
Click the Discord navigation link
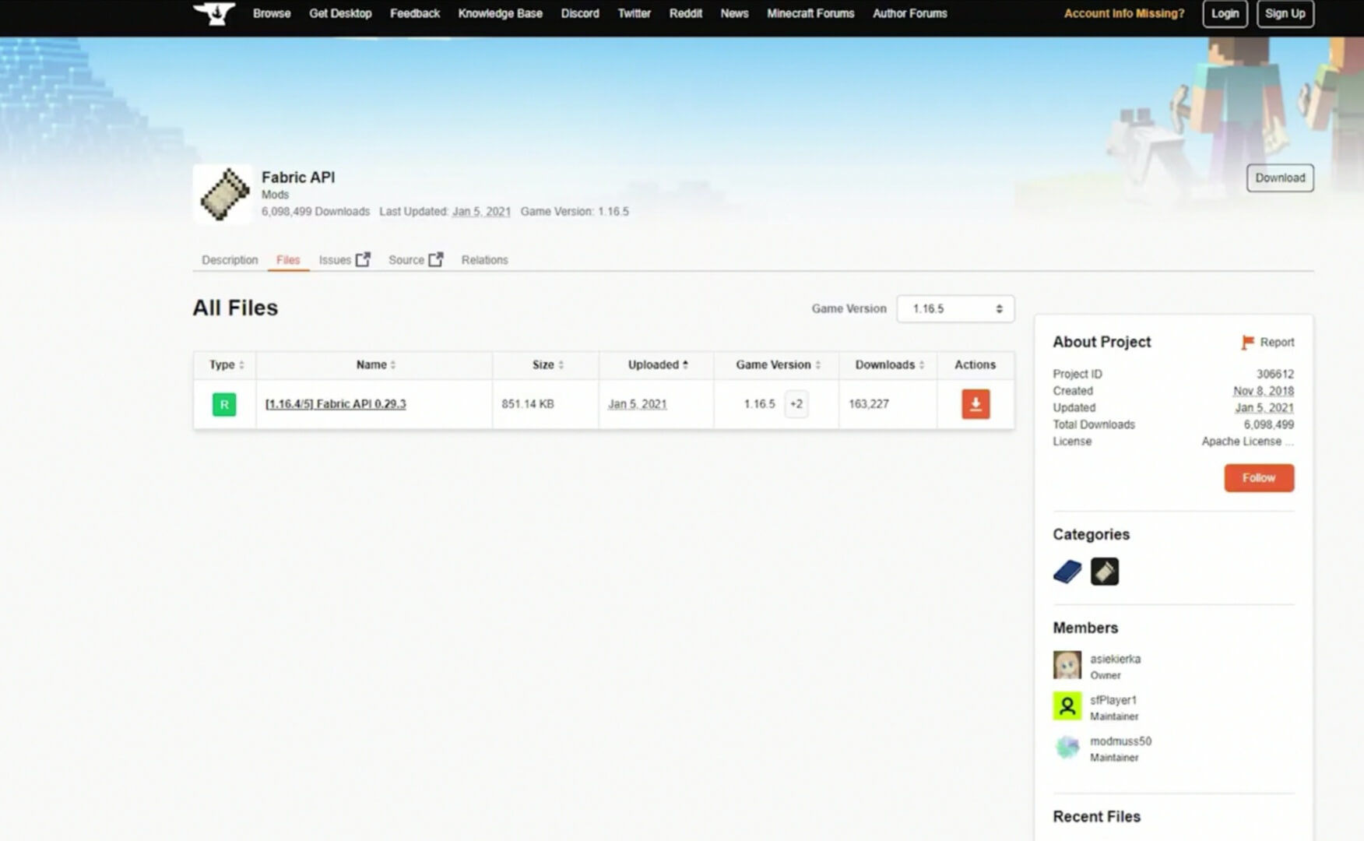(580, 13)
